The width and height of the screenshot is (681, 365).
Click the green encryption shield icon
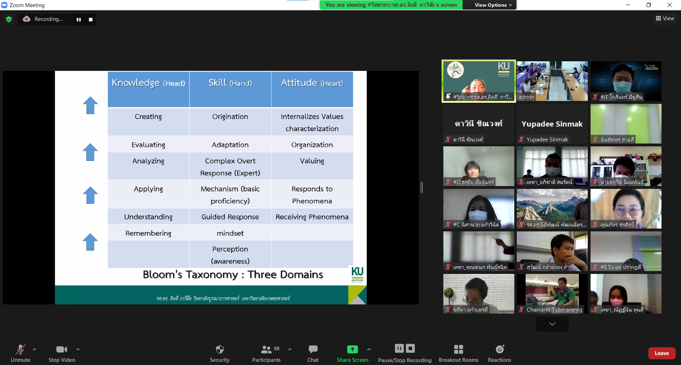9,19
